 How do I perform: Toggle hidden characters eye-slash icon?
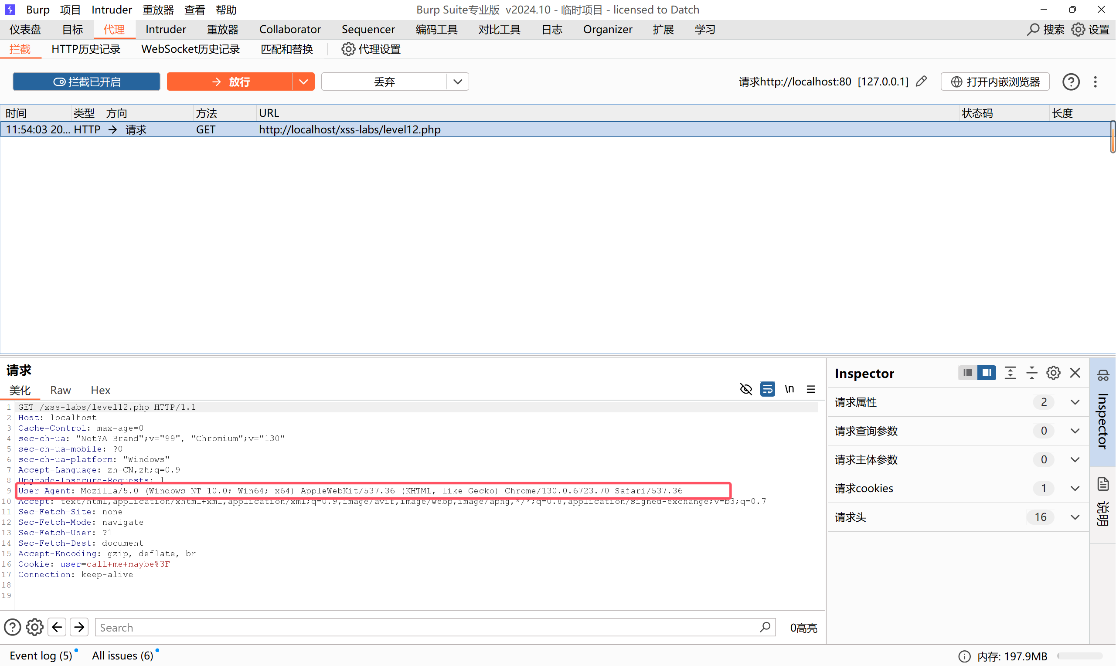click(746, 389)
